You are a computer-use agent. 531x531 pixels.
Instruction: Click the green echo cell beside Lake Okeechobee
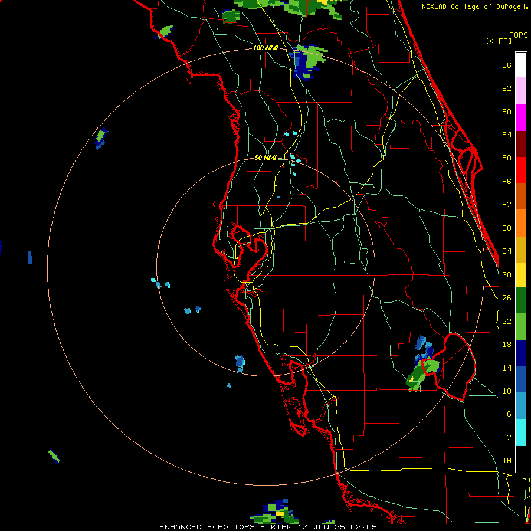[422, 374]
